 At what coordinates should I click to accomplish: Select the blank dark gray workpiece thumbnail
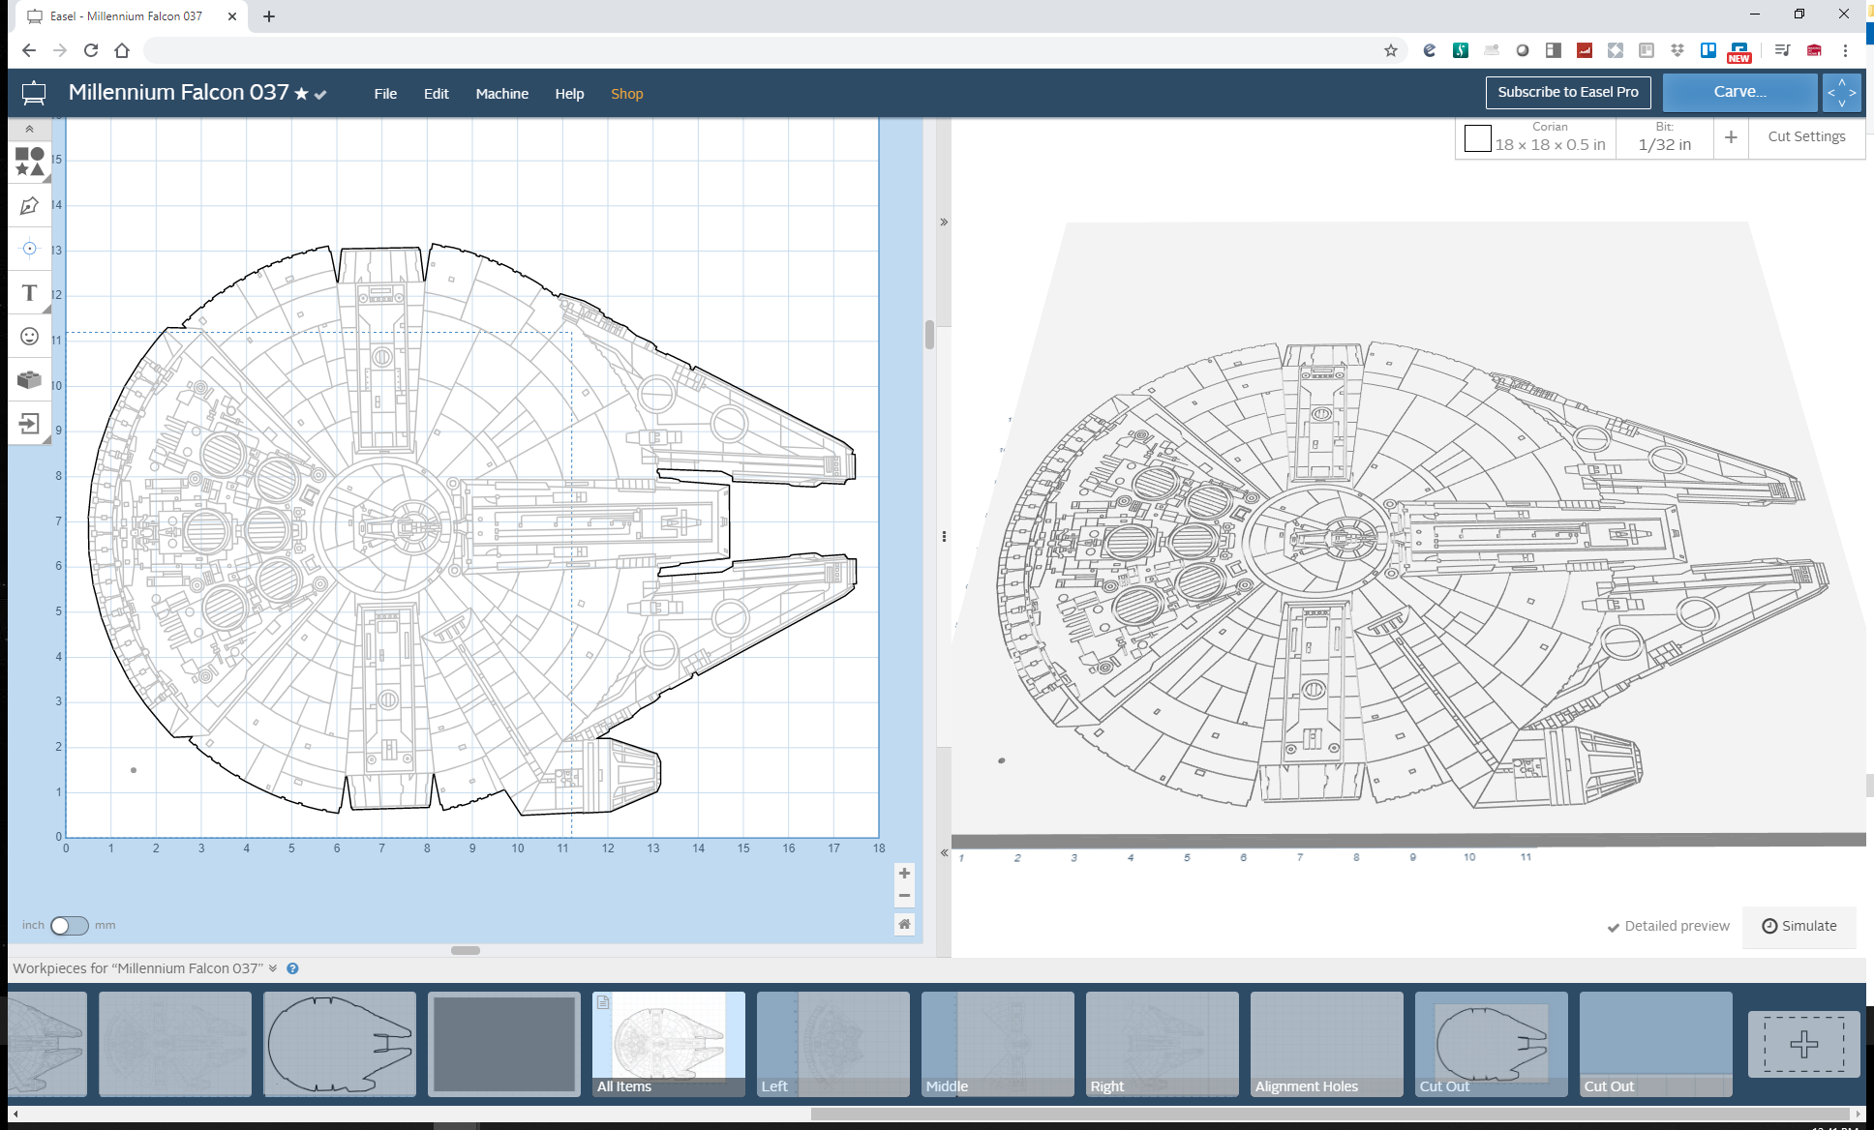click(x=503, y=1043)
